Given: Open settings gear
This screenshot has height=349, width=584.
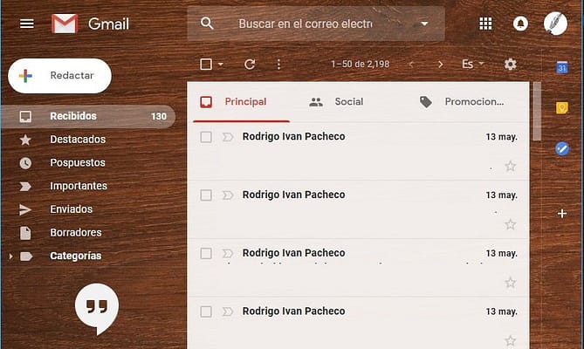Looking at the screenshot, I should click(511, 64).
